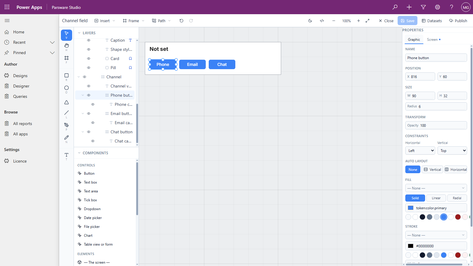Switch to the Graphic tab

414,40
